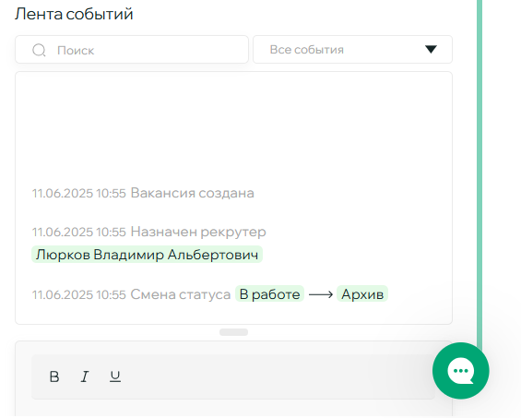
Task: Click the Лента событий heading
Action: (74, 14)
